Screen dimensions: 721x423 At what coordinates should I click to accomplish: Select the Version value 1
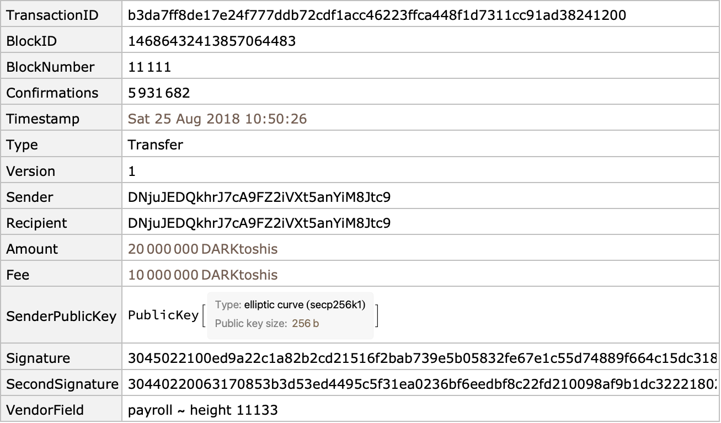[x=132, y=171]
